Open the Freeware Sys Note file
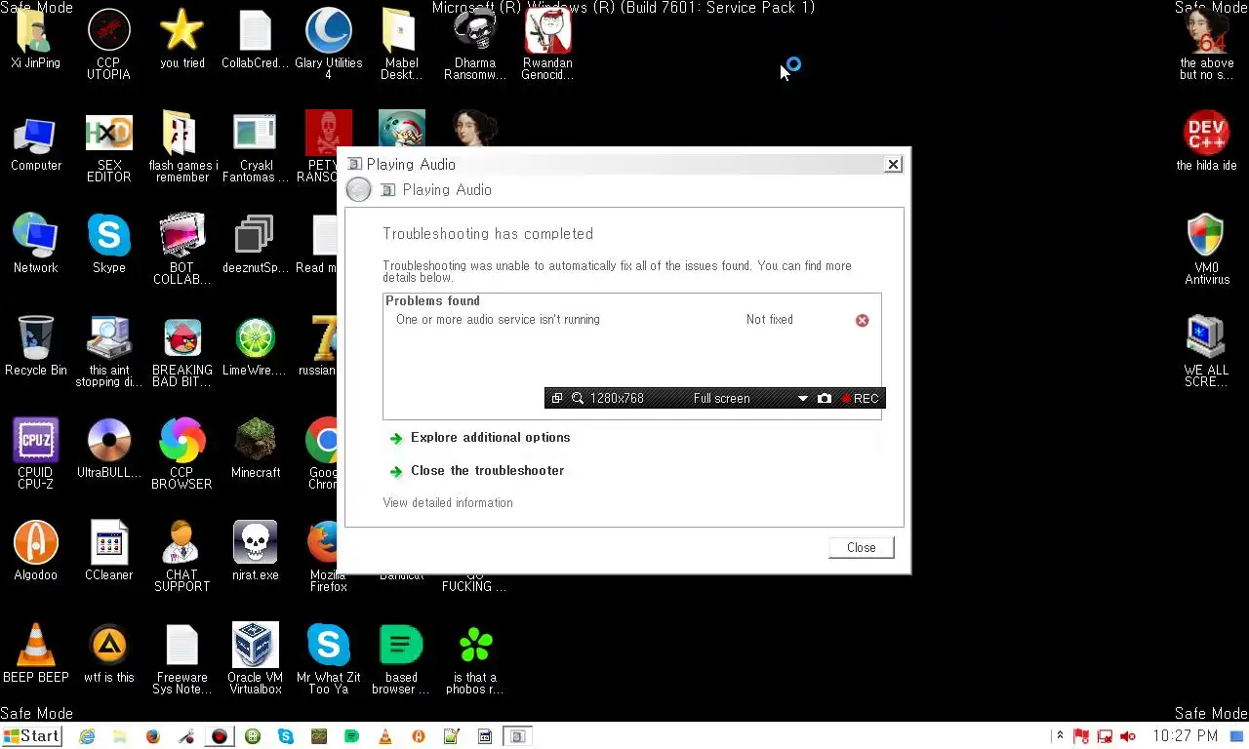Screen dimensions: 1249x749 coord(182,659)
